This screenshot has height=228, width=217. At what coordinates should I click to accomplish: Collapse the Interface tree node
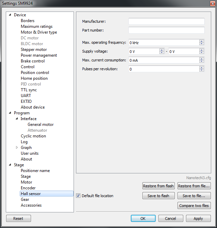click(x=17, y=119)
